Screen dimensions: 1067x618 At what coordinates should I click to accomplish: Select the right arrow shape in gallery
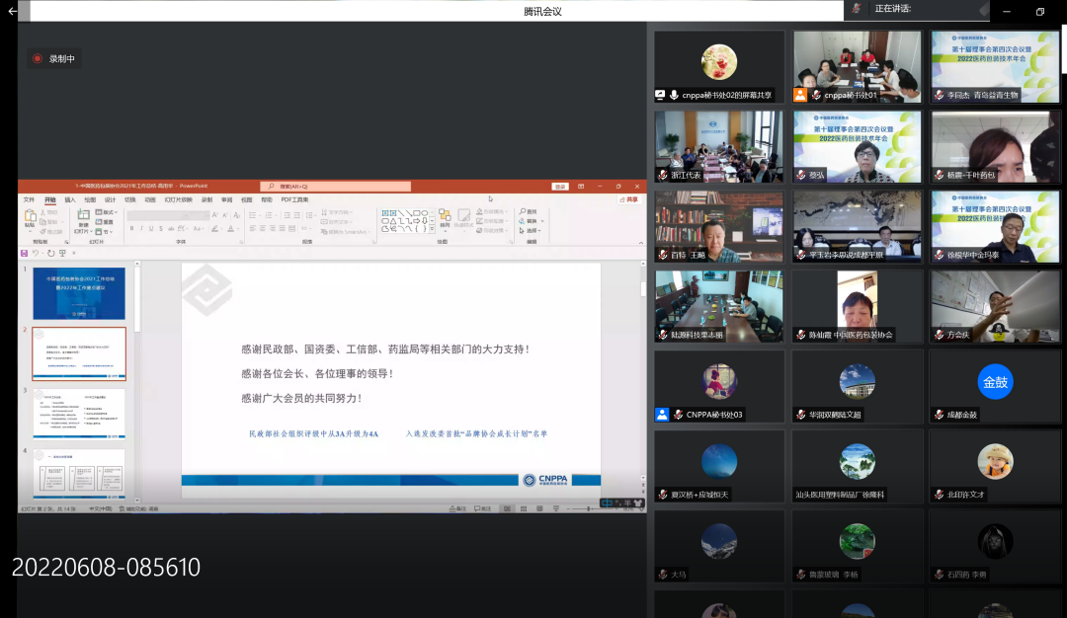pos(417,221)
